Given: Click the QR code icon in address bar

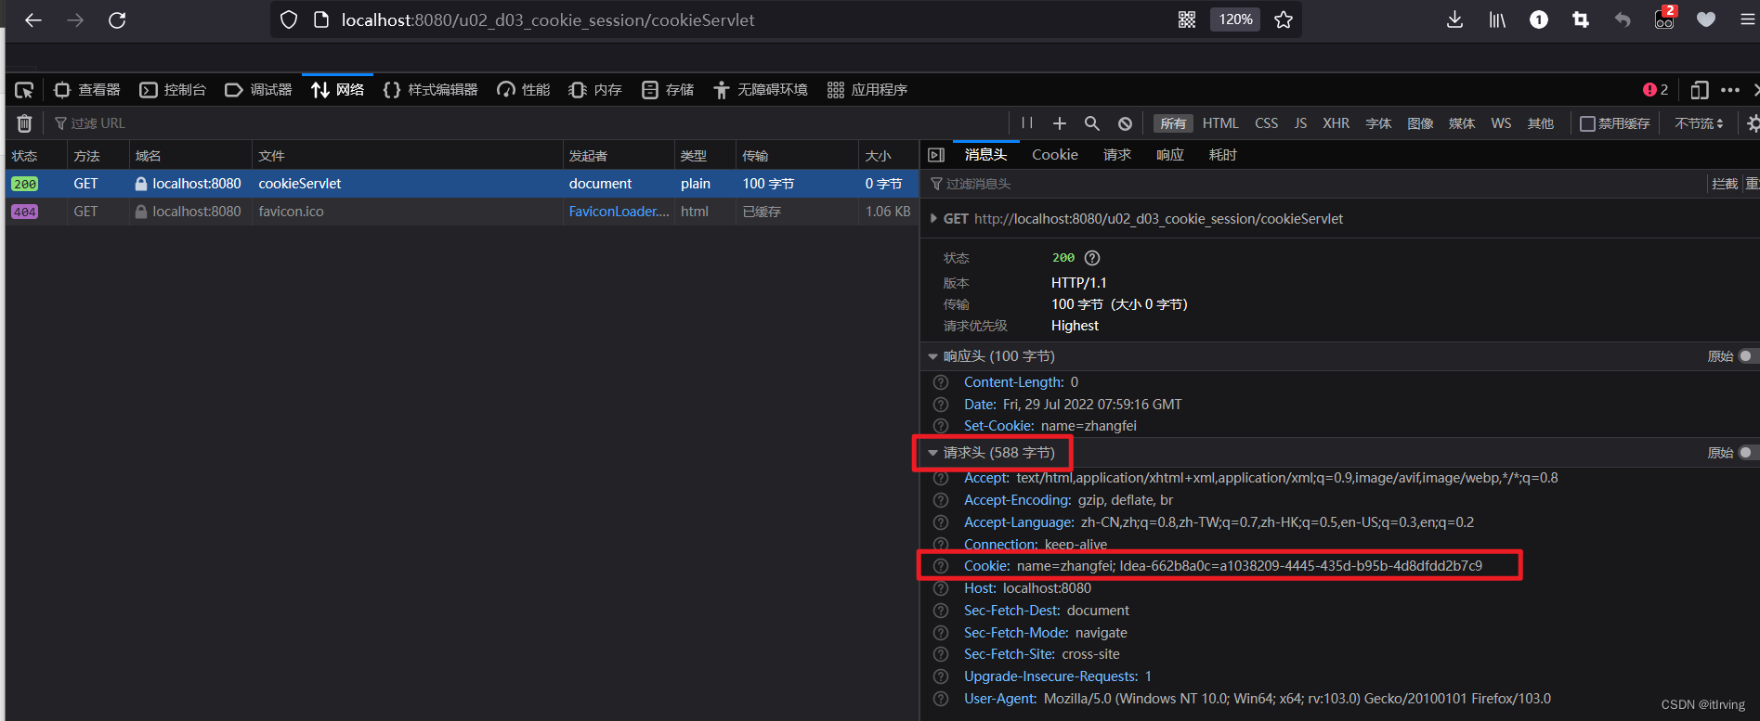Looking at the screenshot, I should click(x=1187, y=19).
